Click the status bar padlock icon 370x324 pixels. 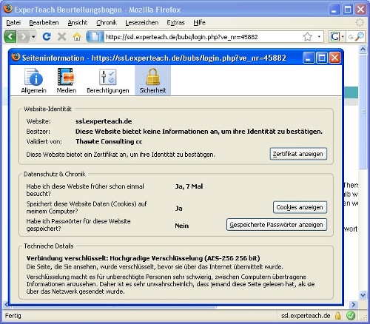337,315
